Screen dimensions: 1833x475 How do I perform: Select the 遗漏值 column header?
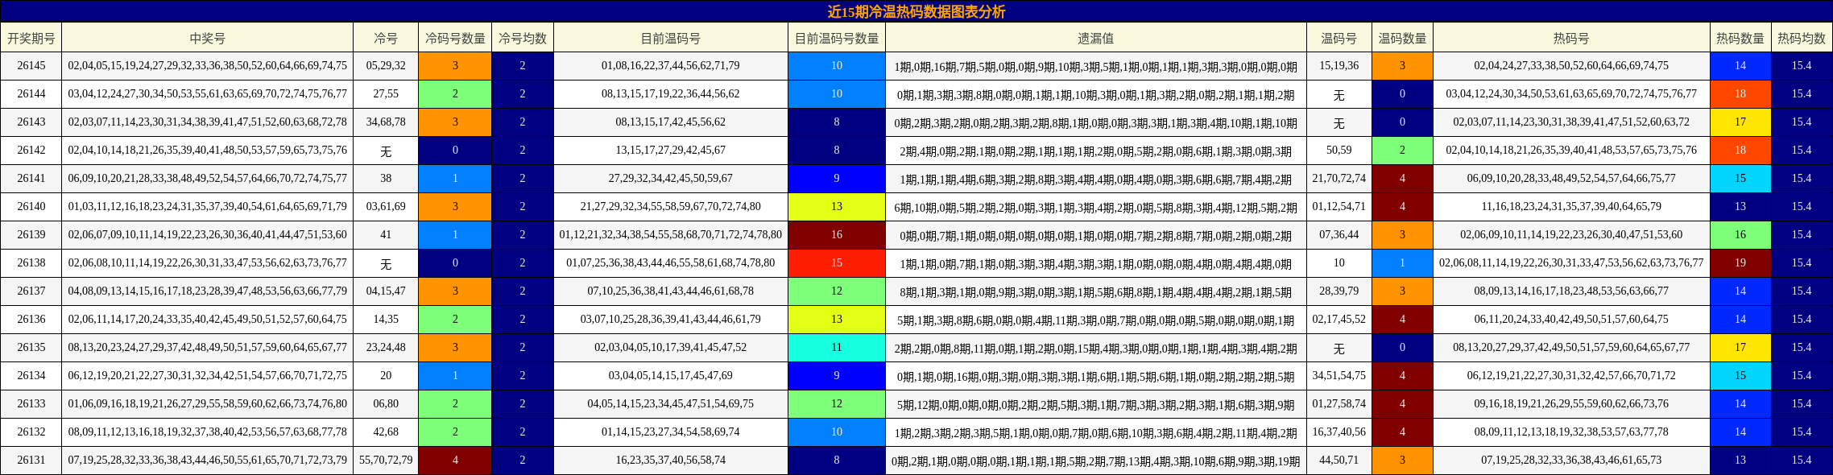point(1096,38)
